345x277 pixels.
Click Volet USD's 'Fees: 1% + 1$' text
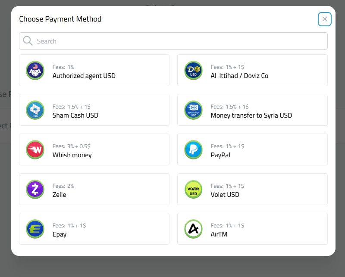[228, 186]
